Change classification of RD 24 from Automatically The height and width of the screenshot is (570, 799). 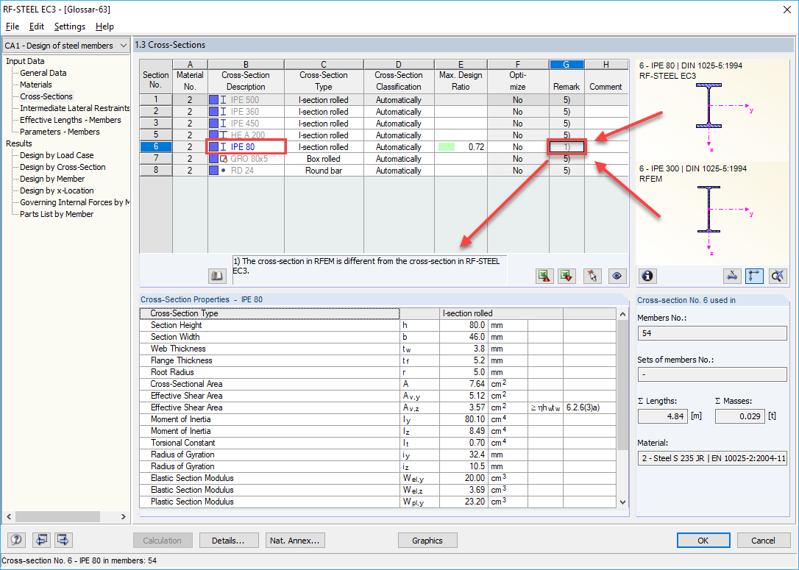(x=399, y=170)
